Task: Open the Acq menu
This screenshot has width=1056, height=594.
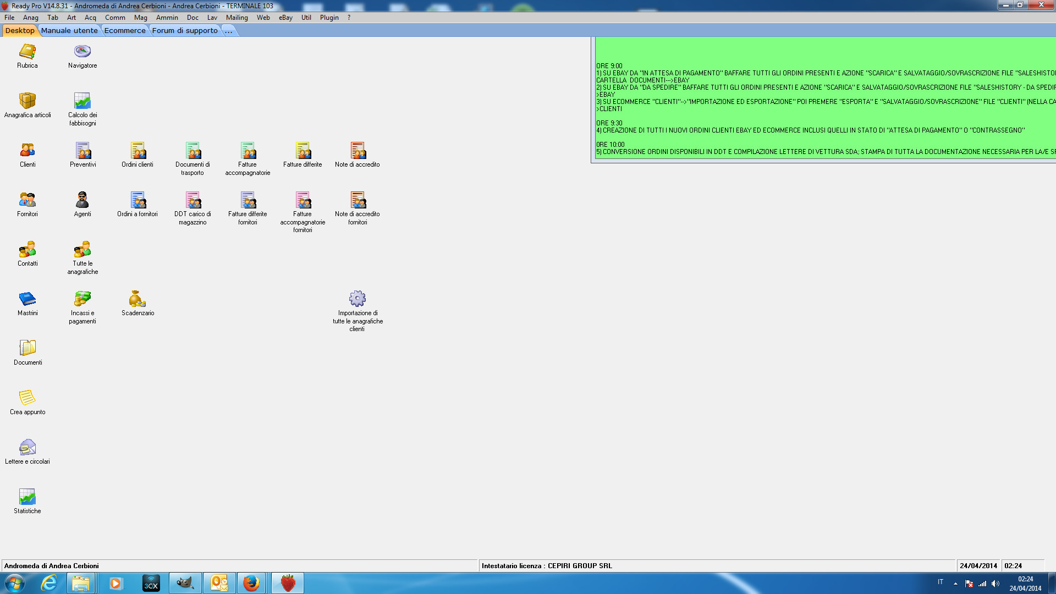Action: [x=90, y=18]
